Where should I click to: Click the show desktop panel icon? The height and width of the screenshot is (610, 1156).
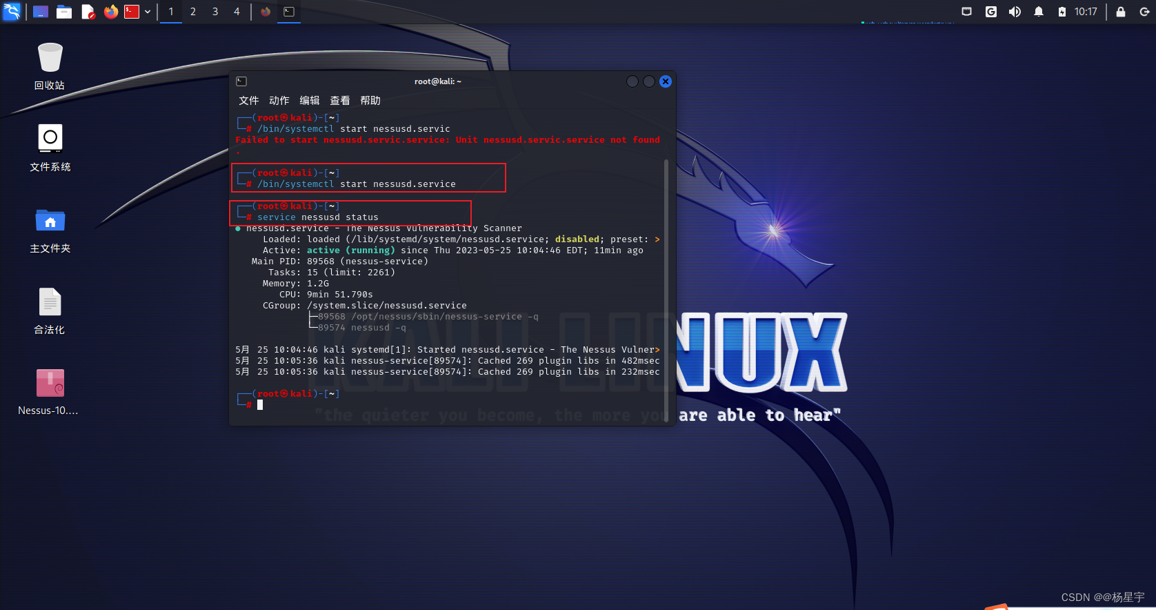click(x=41, y=12)
